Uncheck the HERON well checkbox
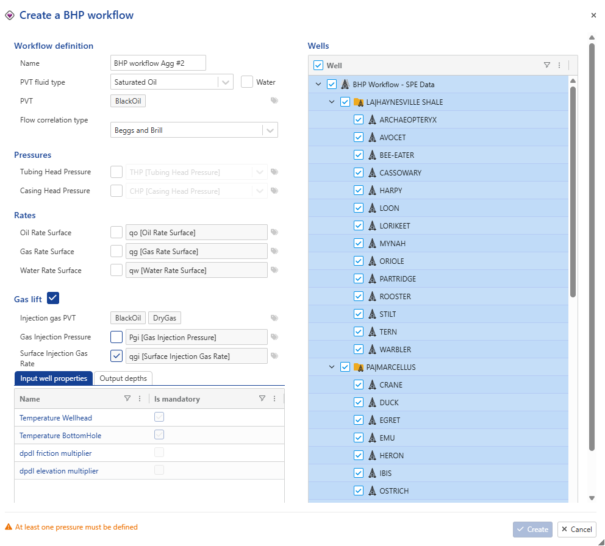605x546 pixels. (359, 456)
